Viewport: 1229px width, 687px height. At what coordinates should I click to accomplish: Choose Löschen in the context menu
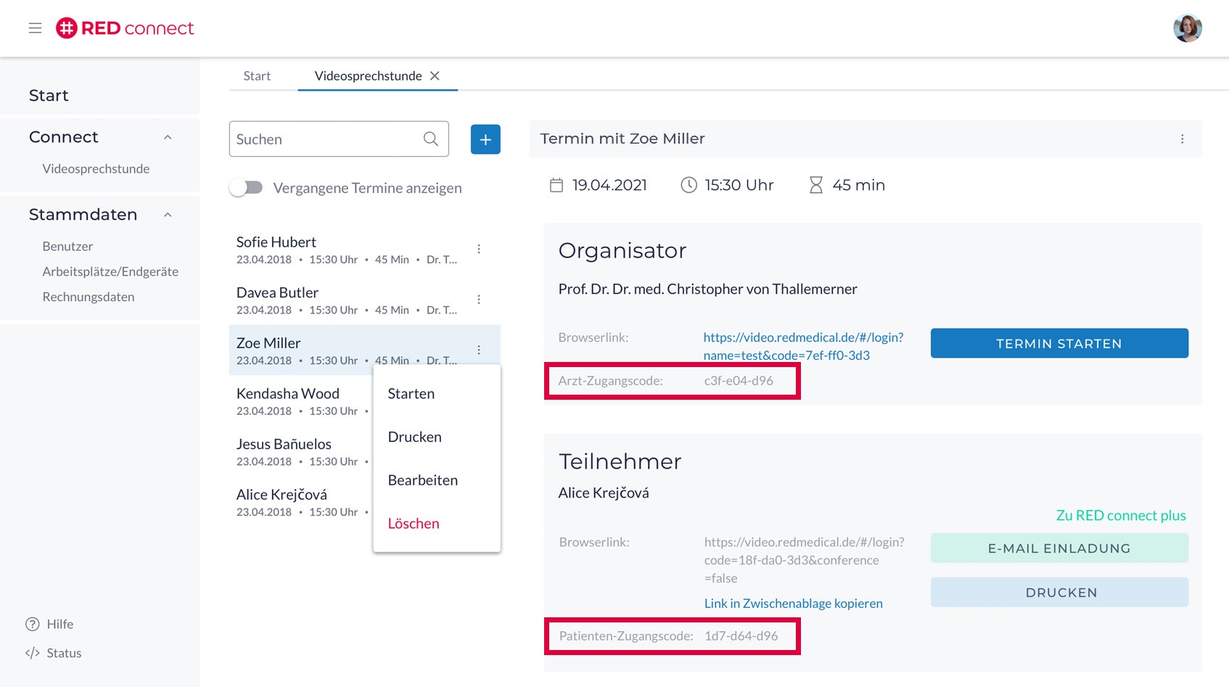[414, 524]
